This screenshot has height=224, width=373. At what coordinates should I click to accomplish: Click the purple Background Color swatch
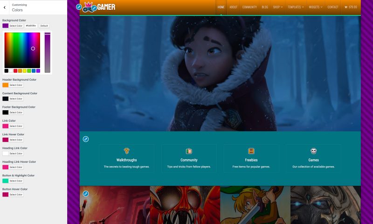6,26
